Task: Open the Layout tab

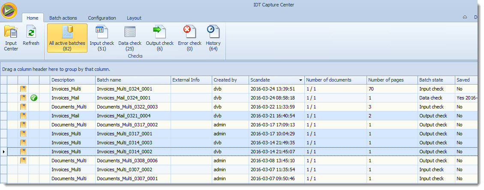Action: point(134,18)
